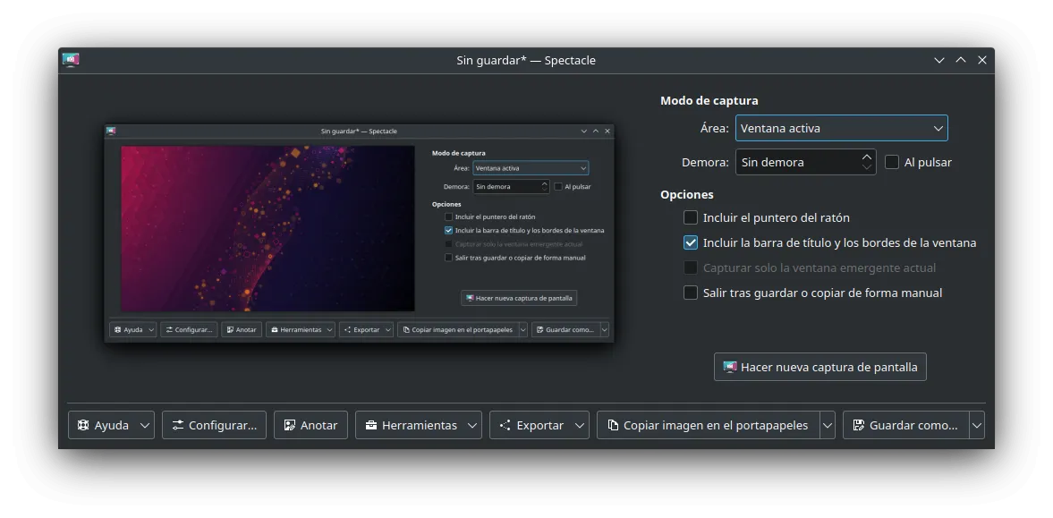Disable Incluir la barra de título option

[691, 242]
